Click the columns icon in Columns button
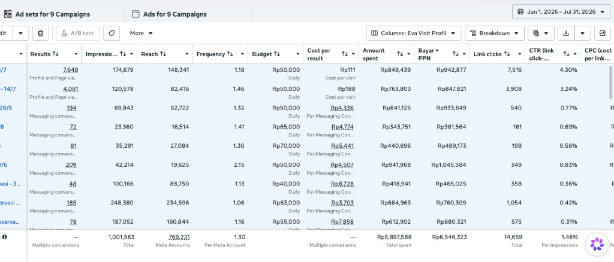The width and height of the screenshot is (614, 262). click(374, 33)
